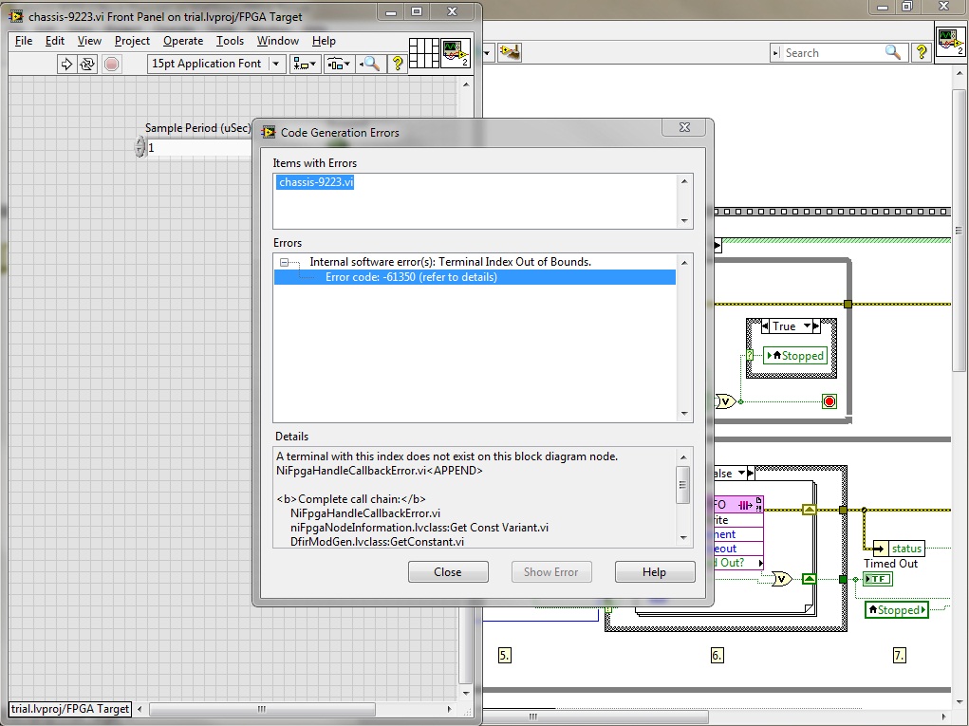Screen dimensions: 969x726
Task: Open the Distribute Objects dropdown
Action: (339, 64)
